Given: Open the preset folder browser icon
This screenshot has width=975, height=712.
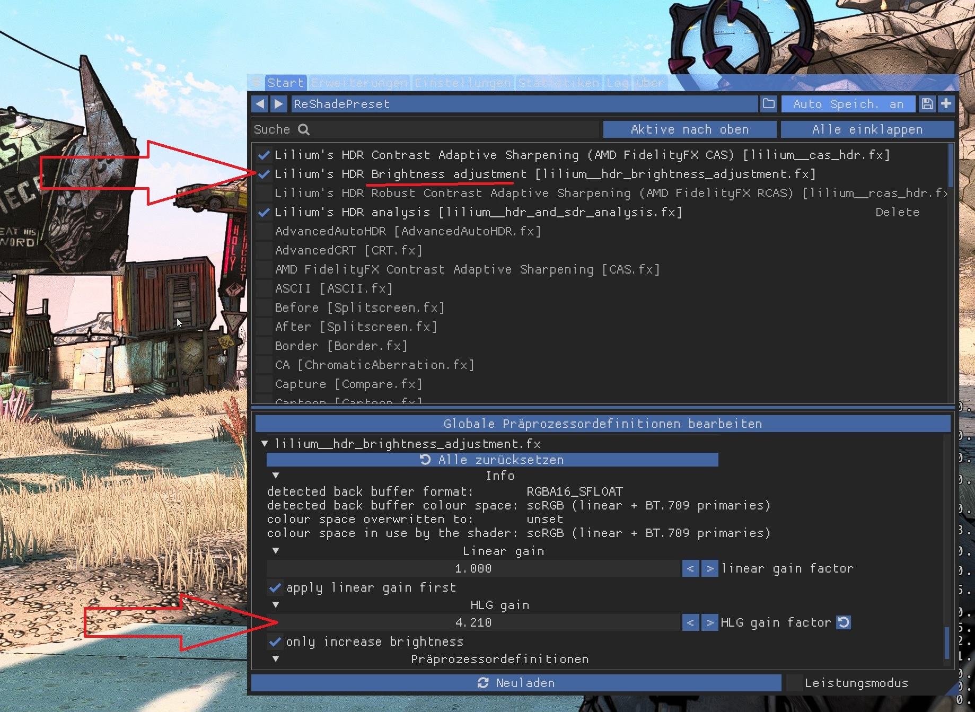Looking at the screenshot, I should (768, 104).
